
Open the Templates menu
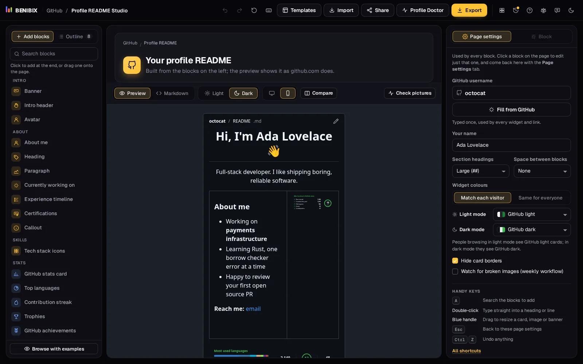(299, 10)
